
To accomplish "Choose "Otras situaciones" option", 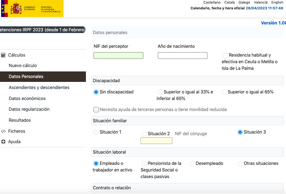I will (x=240, y=163).
